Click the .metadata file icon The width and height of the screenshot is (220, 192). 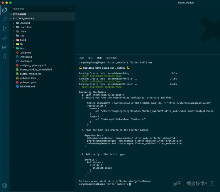pyautogui.click(x=17, y=57)
